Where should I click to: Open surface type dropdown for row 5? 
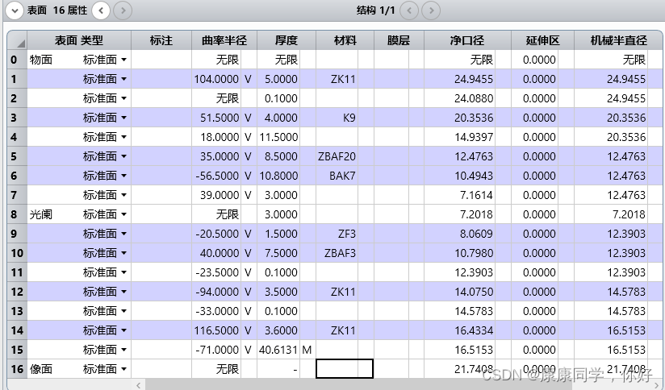click(123, 156)
